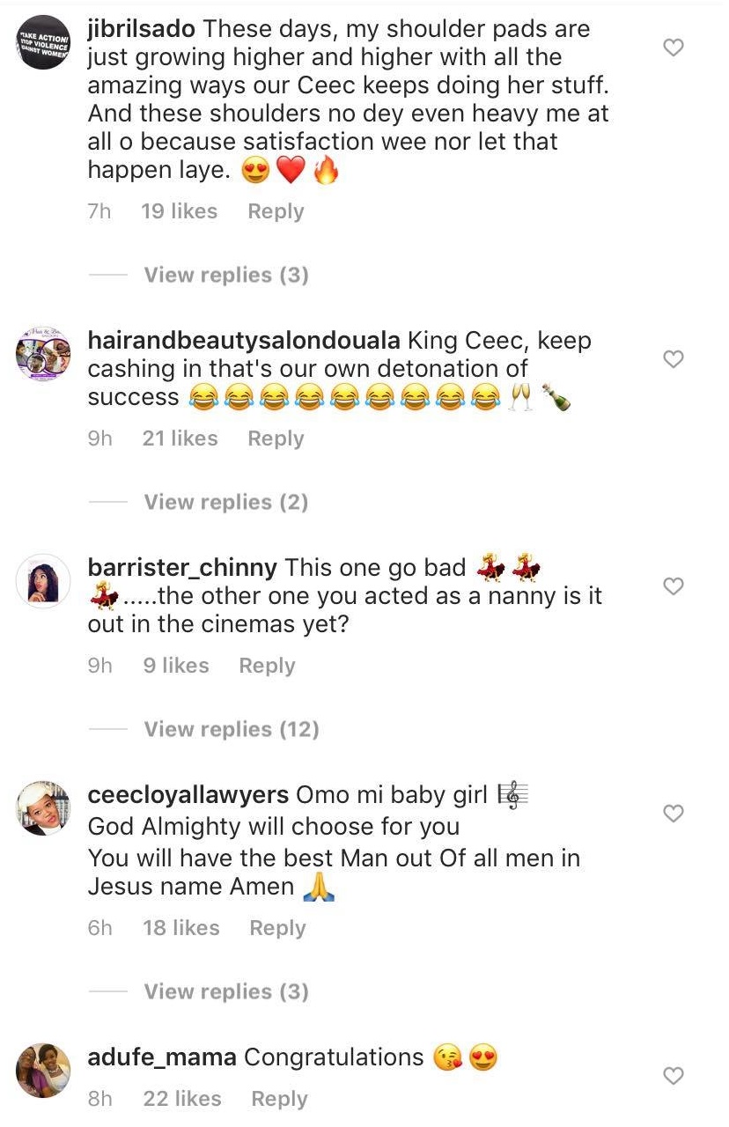Open jibrilsado's profile picture
729x1127 pixels.
click(43, 42)
